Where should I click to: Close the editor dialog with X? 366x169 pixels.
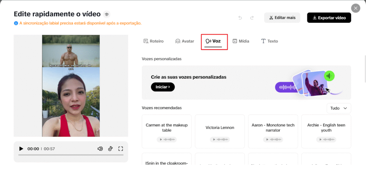tap(355, 8)
